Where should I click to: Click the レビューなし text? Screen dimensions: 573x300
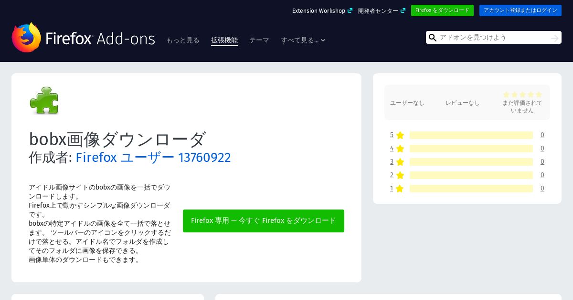pos(463,103)
